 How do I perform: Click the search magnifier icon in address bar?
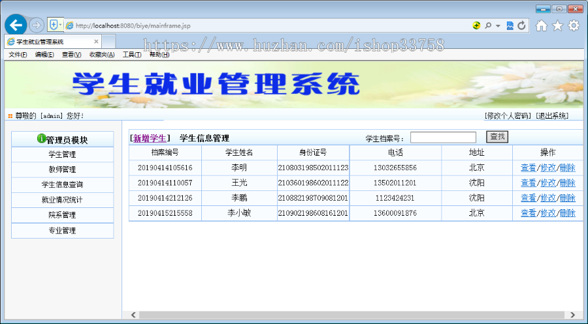pyautogui.click(x=488, y=25)
